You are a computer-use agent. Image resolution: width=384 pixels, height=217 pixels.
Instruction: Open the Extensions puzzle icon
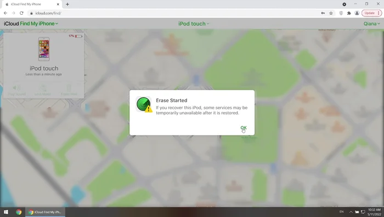point(349,13)
